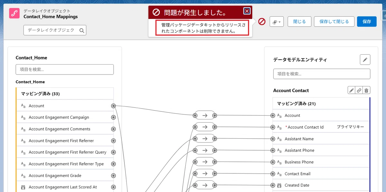Click the 閉じる button

299,22
